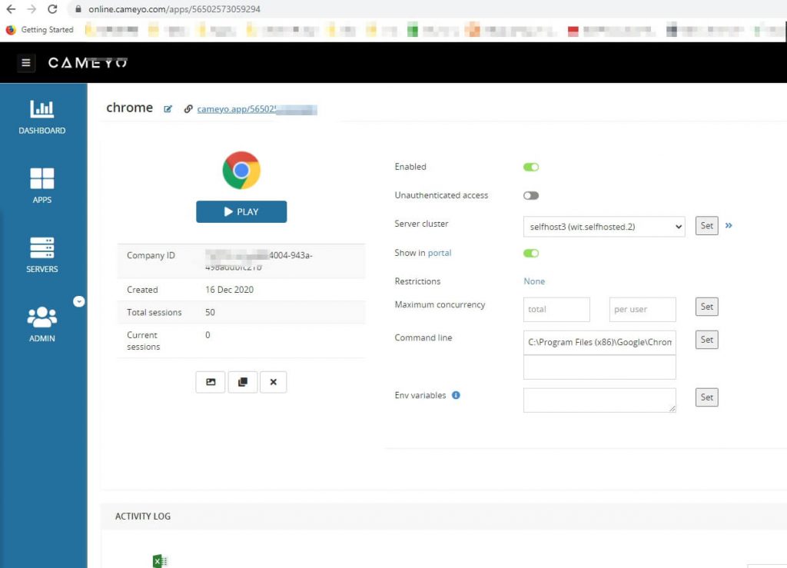Set Maximum concurrency

click(707, 307)
